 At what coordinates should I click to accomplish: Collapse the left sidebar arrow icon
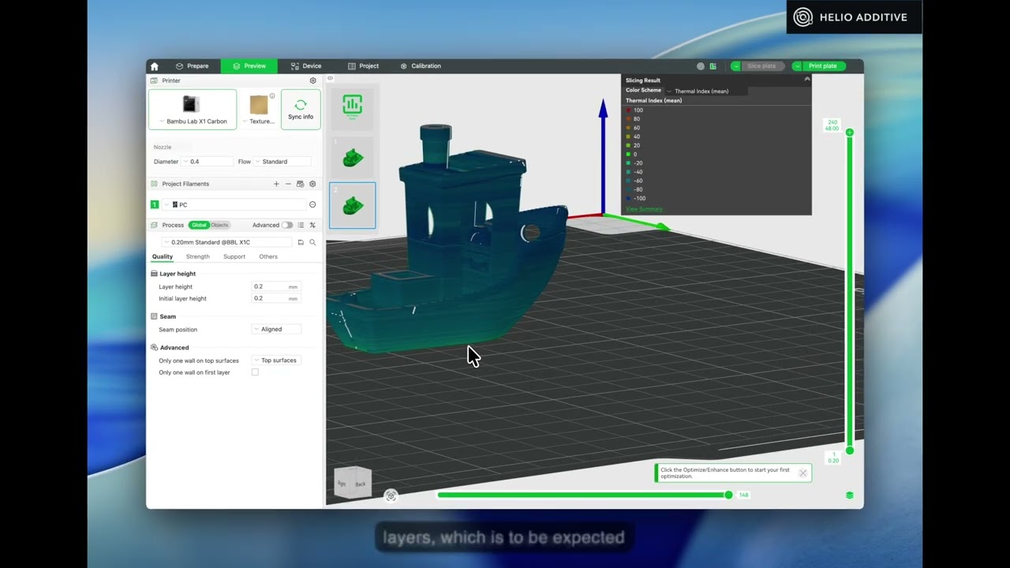[330, 78]
